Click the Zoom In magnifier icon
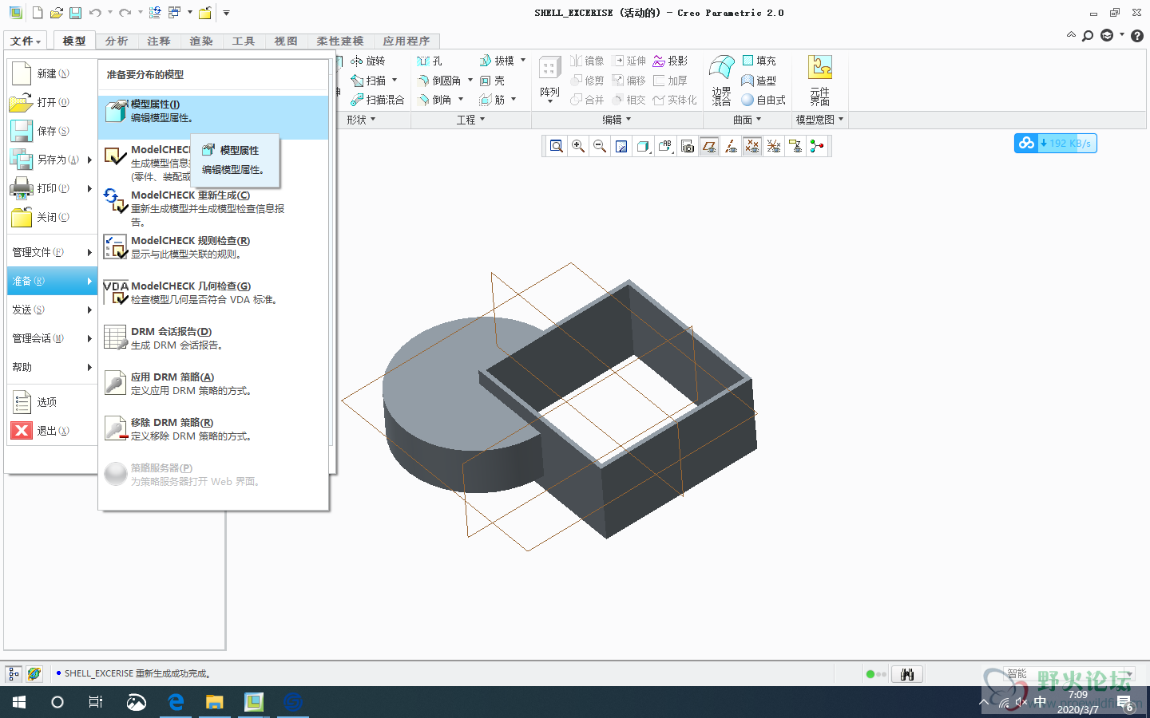The width and height of the screenshot is (1150, 718). [x=578, y=146]
